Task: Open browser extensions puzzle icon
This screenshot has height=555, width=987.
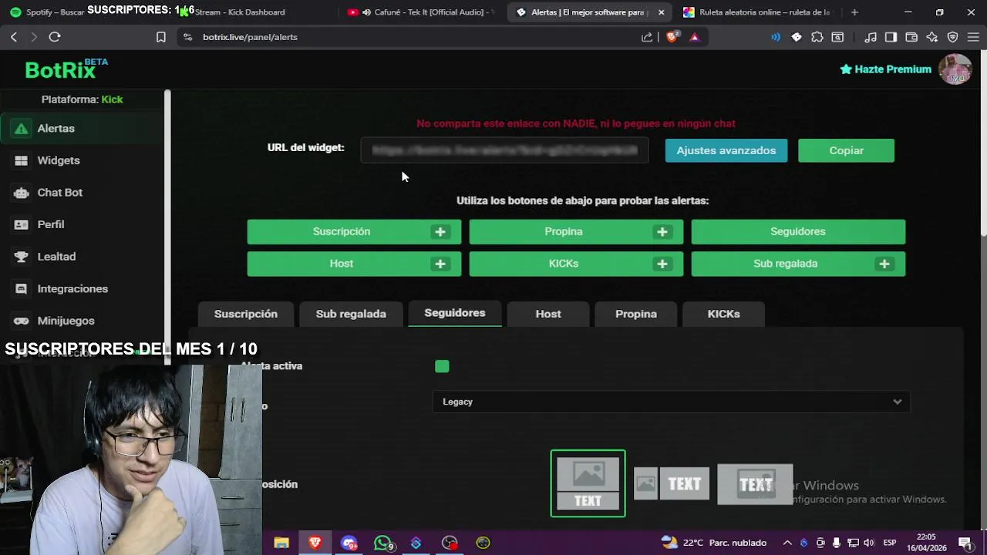Action: click(x=817, y=37)
